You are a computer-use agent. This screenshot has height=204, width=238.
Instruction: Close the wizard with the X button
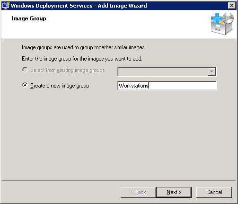(232, 6)
